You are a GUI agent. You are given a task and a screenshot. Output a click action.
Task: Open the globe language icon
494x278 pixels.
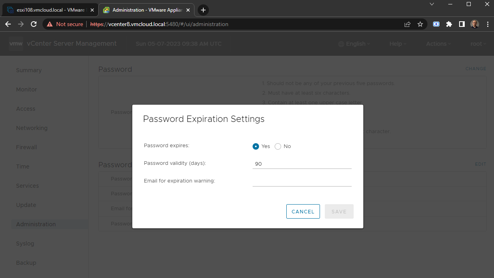341,44
